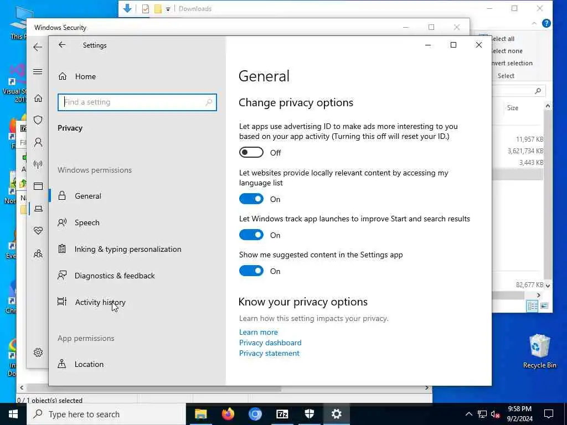Open the Privacy statement link
Viewport: 567px width, 425px height.
click(269, 353)
